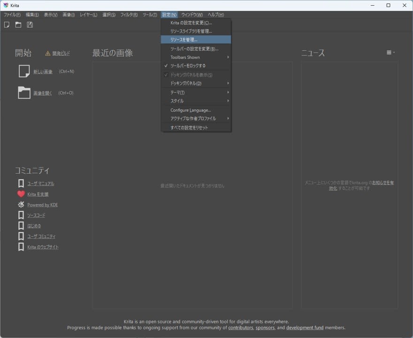Image resolution: width=413 pixels, height=338 pixels.
Task: Open the news panel hamburger icon
Action: point(390,53)
